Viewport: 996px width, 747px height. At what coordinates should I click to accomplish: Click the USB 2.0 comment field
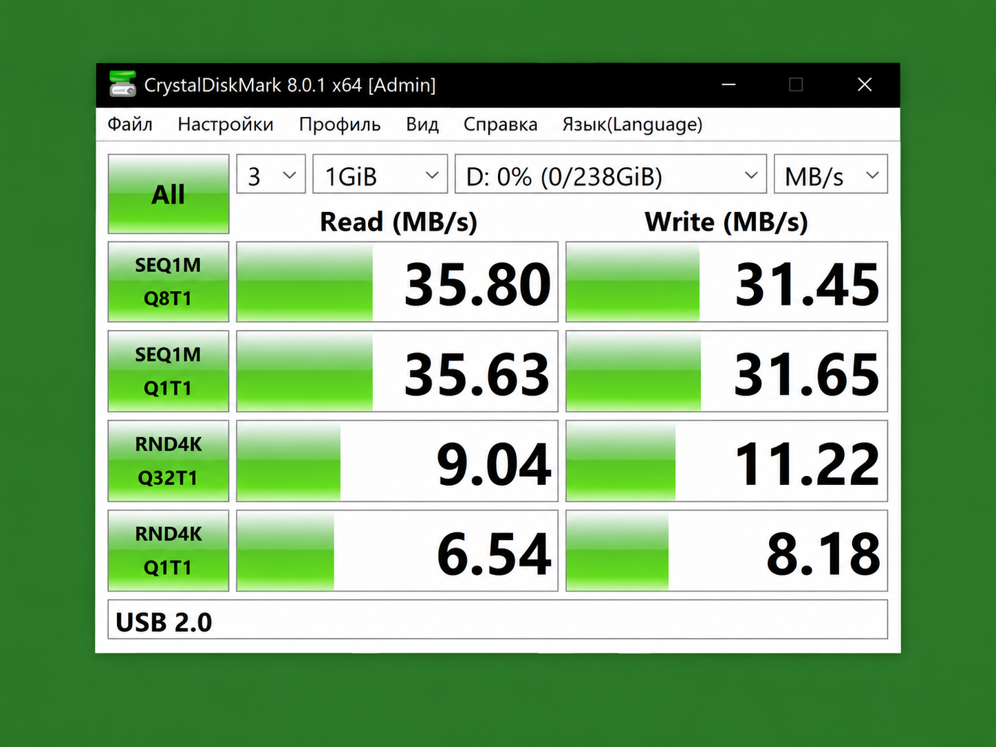[498, 620]
